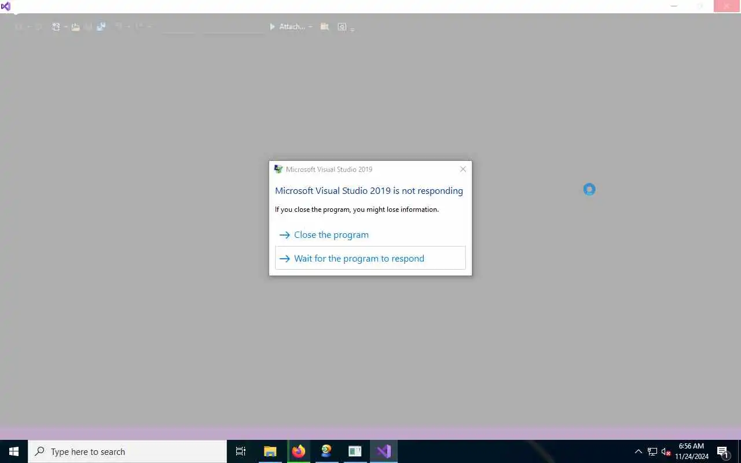Minimize the Visual Studio window

pyautogui.click(x=674, y=6)
